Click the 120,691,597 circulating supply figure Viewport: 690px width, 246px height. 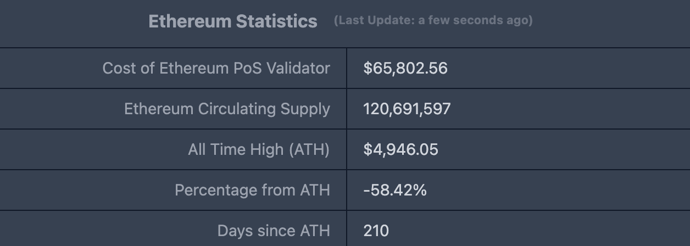tap(407, 109)
